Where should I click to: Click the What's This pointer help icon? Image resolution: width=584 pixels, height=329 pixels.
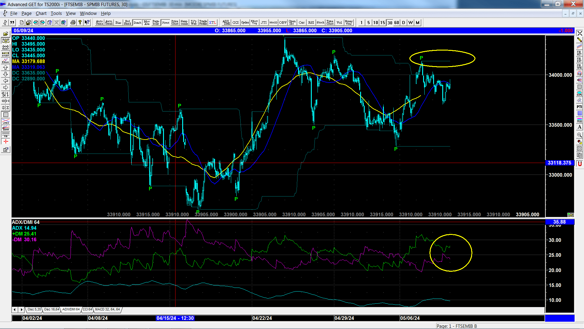pos(87,23)
